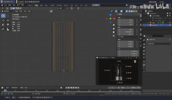Toggle viewport overlays button
The image size is (172, 100).
click(x=121, y=11)
